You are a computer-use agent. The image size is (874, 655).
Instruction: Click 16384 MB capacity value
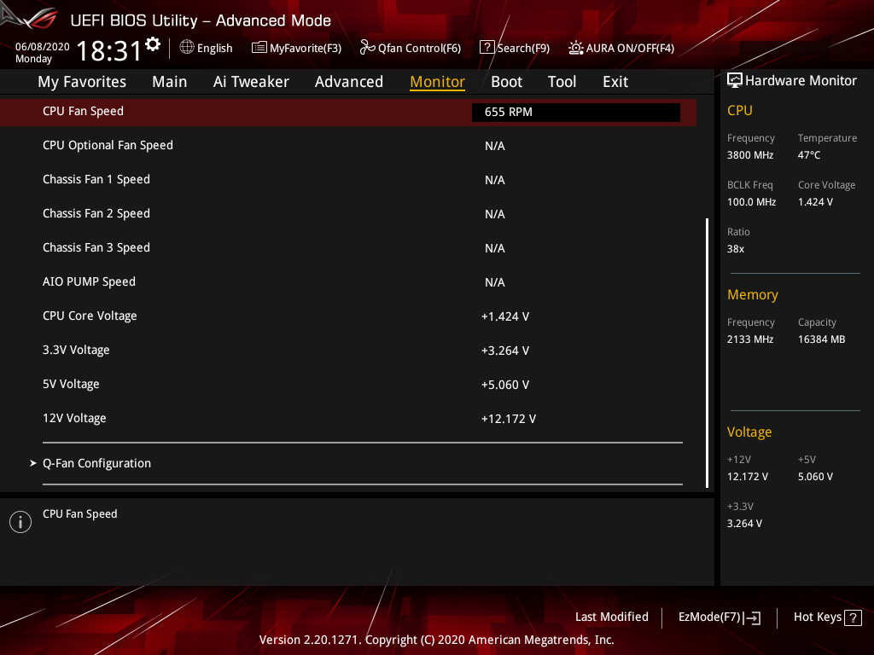point(822,339)
